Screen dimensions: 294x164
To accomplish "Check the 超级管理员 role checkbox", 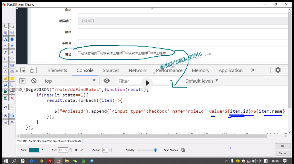I will click(79, 53).
